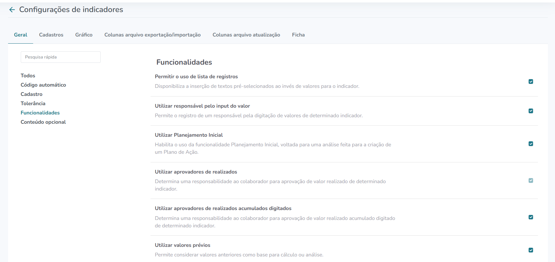The height and width of the screenshot is (262, 555).
Task: Open Colunas arquivo exportação/importação tab
Action: [152, 35]
